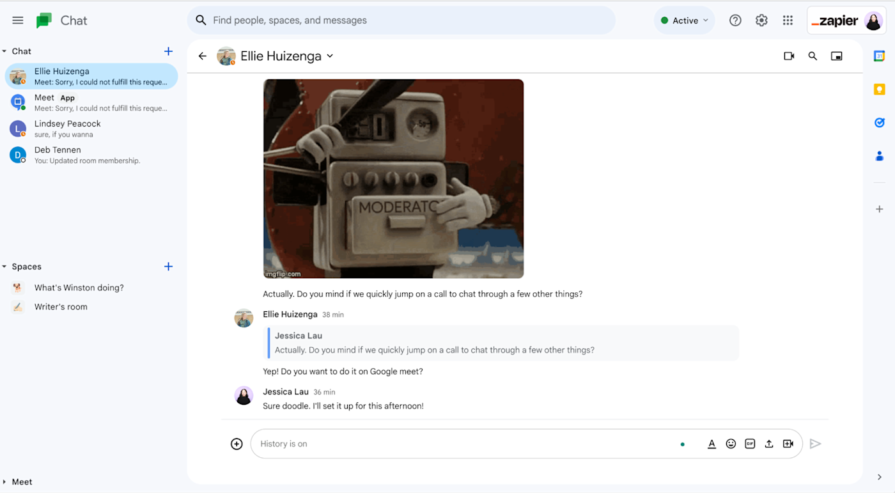Start a video call from the header

point(789,56)
